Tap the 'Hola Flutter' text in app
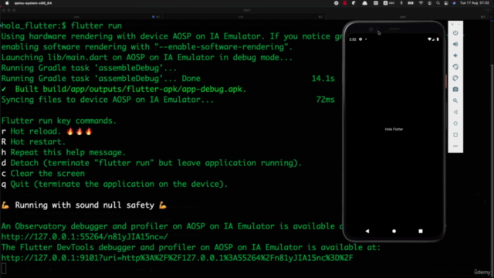 [394, 129]
